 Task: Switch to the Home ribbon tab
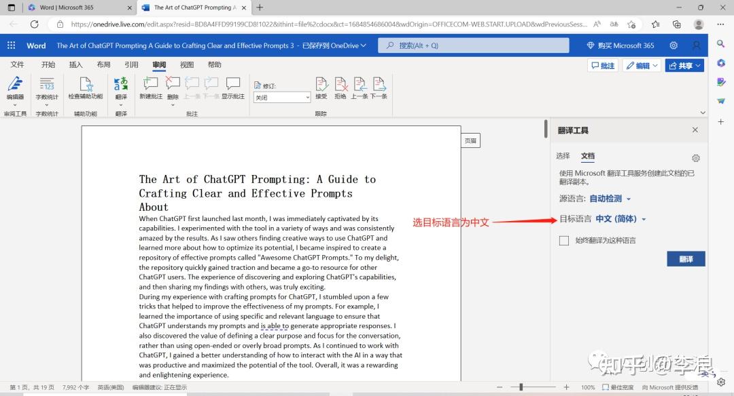click(x=48, y=64)
